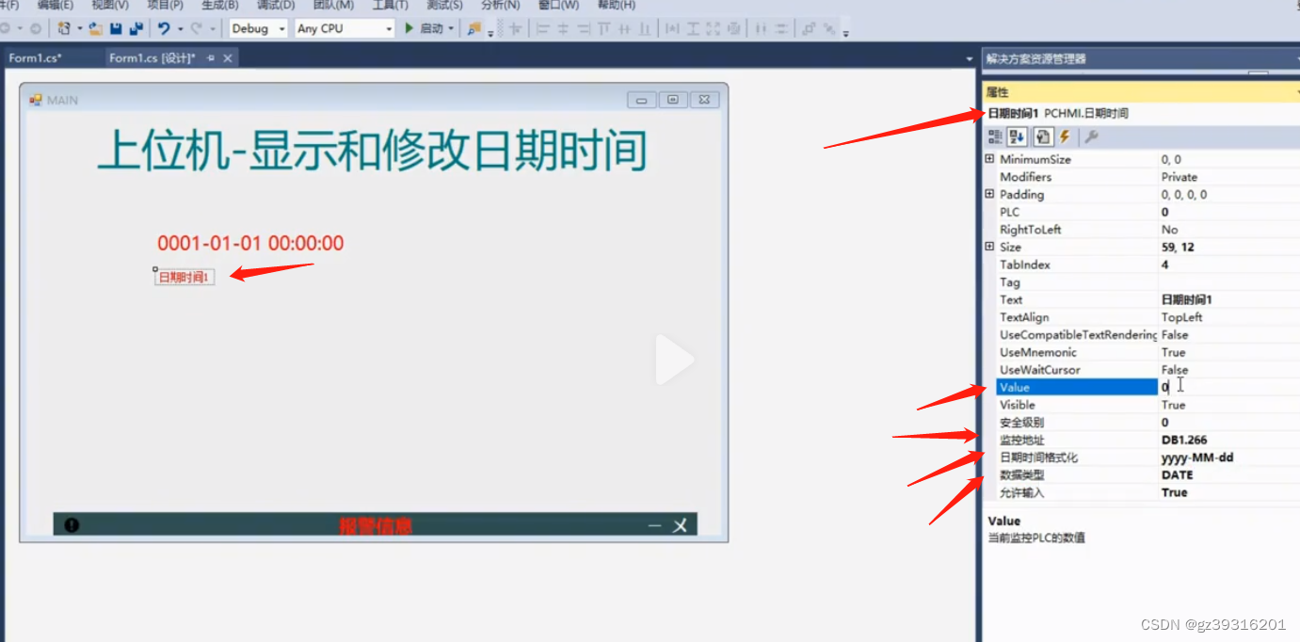This screenshot has height=642, width=1300.
Task: Select the red 0001-01-01 00:00:00 label
Action: [250, 243]
